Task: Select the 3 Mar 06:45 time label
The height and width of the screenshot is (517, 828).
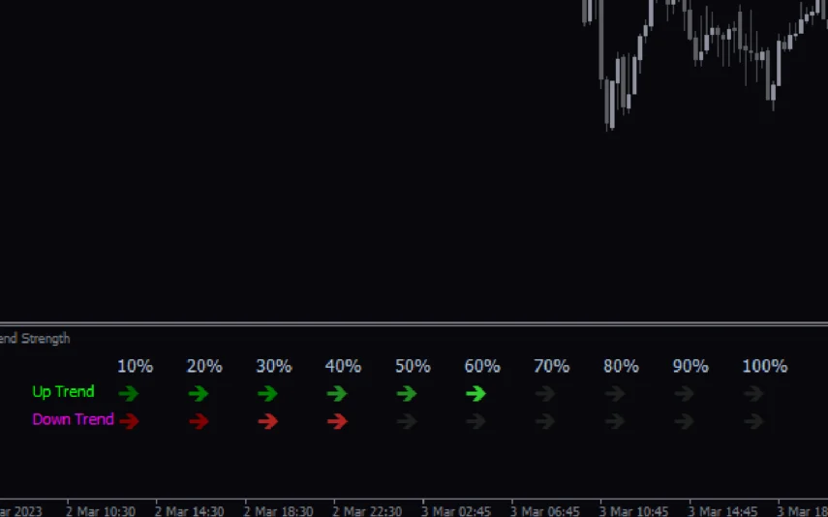Action: (545, 510)
